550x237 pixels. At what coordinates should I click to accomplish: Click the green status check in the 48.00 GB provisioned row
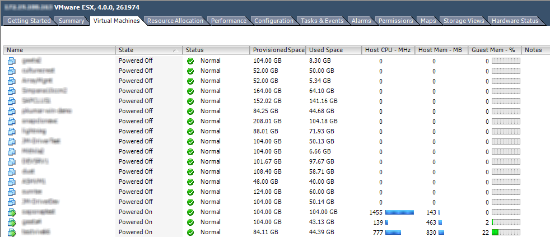[x=190, y=182]
